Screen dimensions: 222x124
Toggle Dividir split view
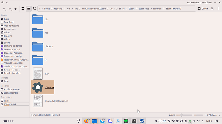203,9
